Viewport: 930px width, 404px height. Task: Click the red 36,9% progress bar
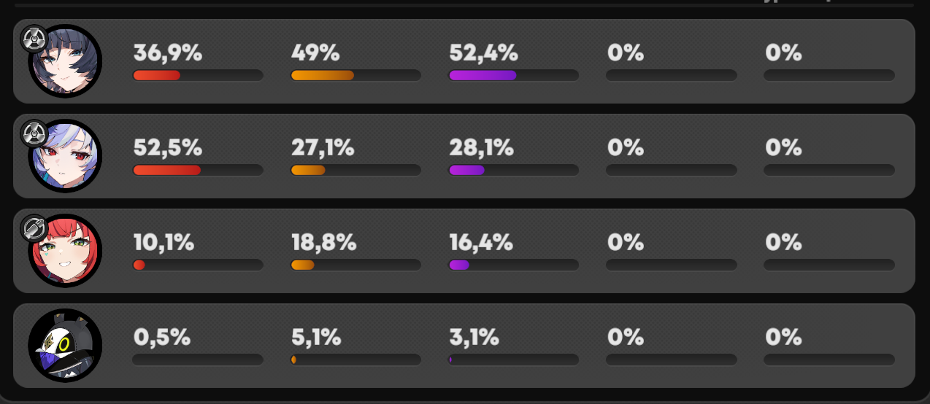tap(198, 75)
